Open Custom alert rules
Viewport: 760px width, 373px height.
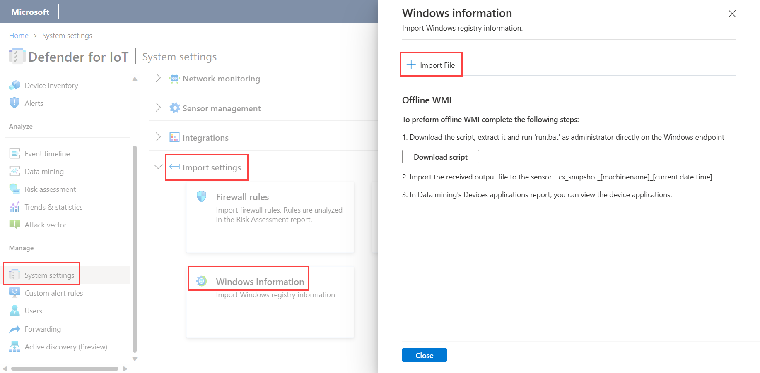54,293
